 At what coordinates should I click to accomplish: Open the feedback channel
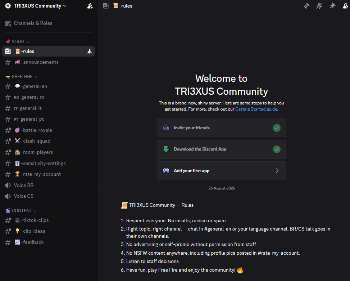[49, 242]
